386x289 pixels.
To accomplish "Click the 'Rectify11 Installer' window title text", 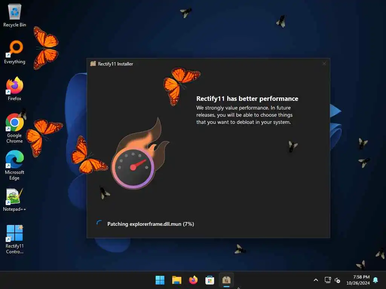I will [115, 64].
